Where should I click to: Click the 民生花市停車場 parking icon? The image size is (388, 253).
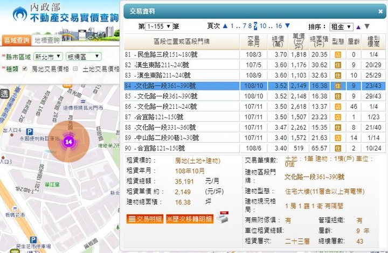click(33, 240)
